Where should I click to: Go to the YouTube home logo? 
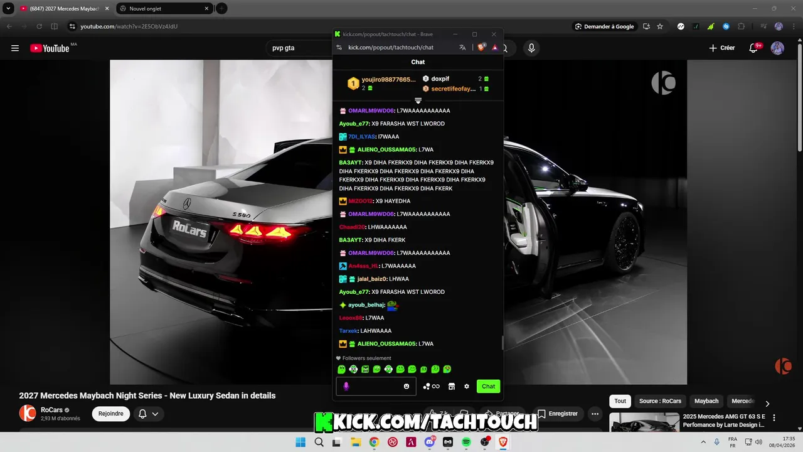click(x=50, y=48)
